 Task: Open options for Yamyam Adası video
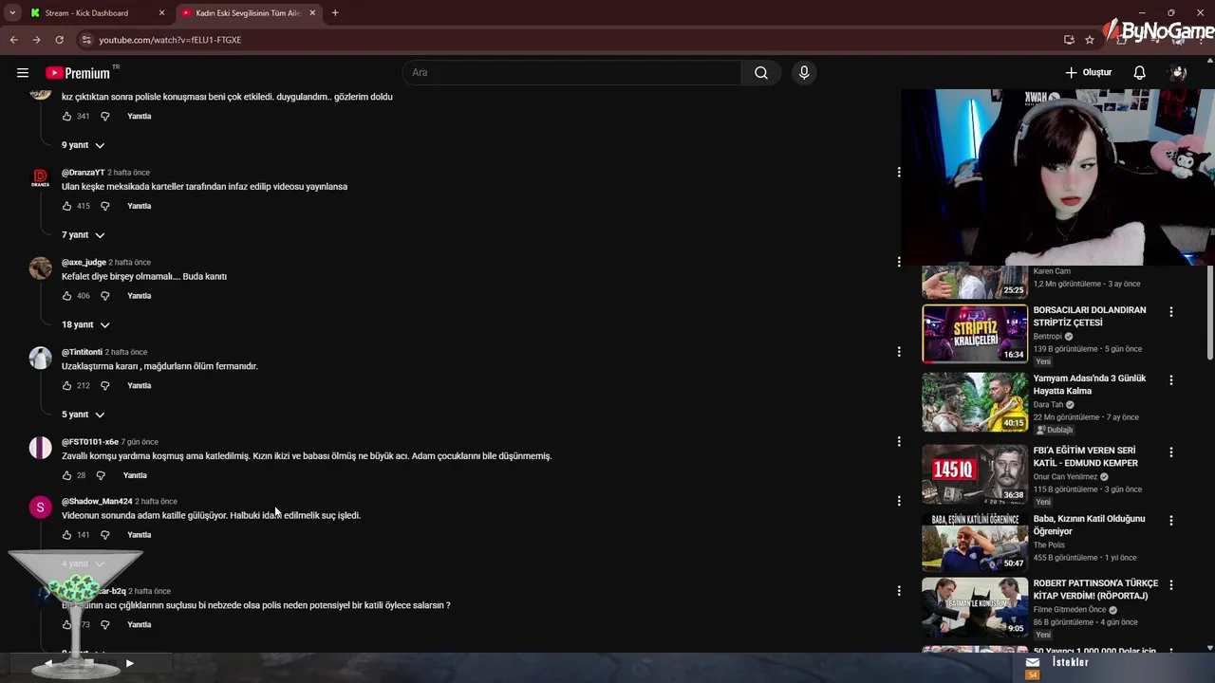tap(1171, 380)
